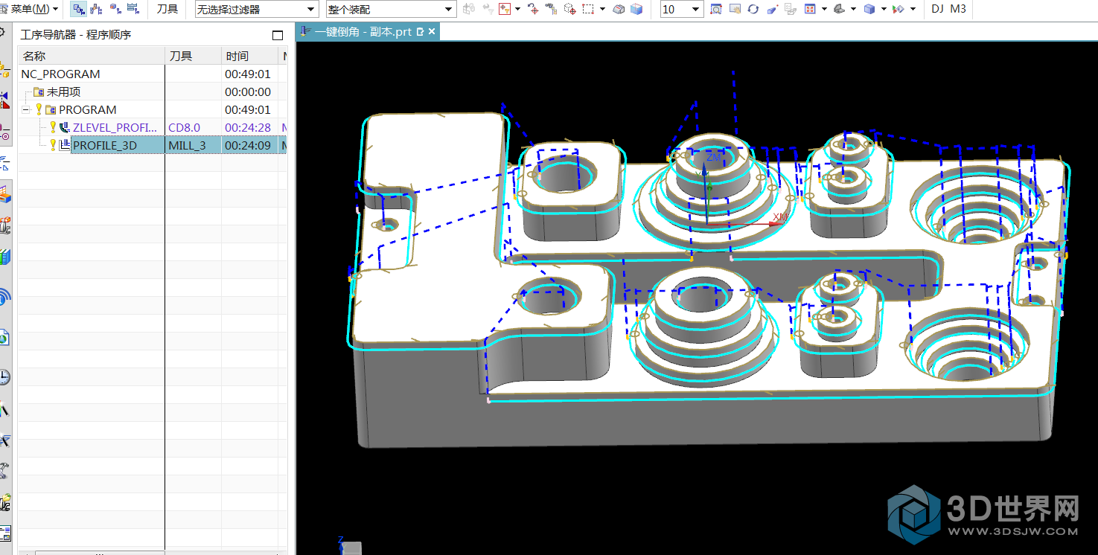Collapse the PROGRAM group node

click(26, 109)
